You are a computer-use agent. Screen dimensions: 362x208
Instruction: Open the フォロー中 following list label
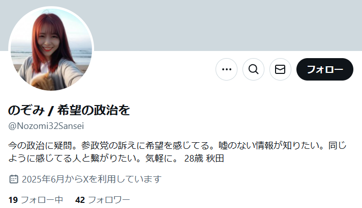click(x=42, y=200)
